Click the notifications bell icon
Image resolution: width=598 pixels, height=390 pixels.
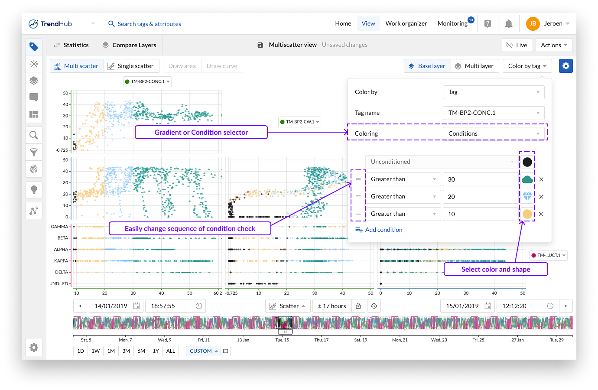509,24
